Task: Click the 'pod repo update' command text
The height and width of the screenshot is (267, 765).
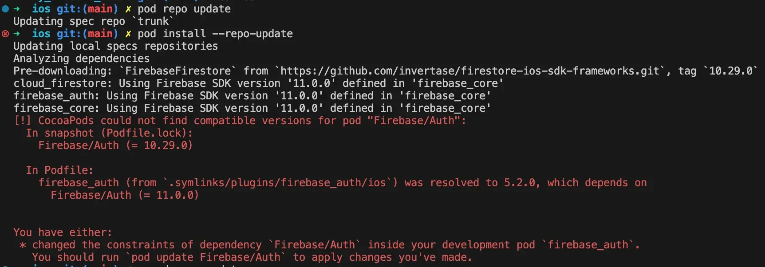Action: click(x=184, y=9)
